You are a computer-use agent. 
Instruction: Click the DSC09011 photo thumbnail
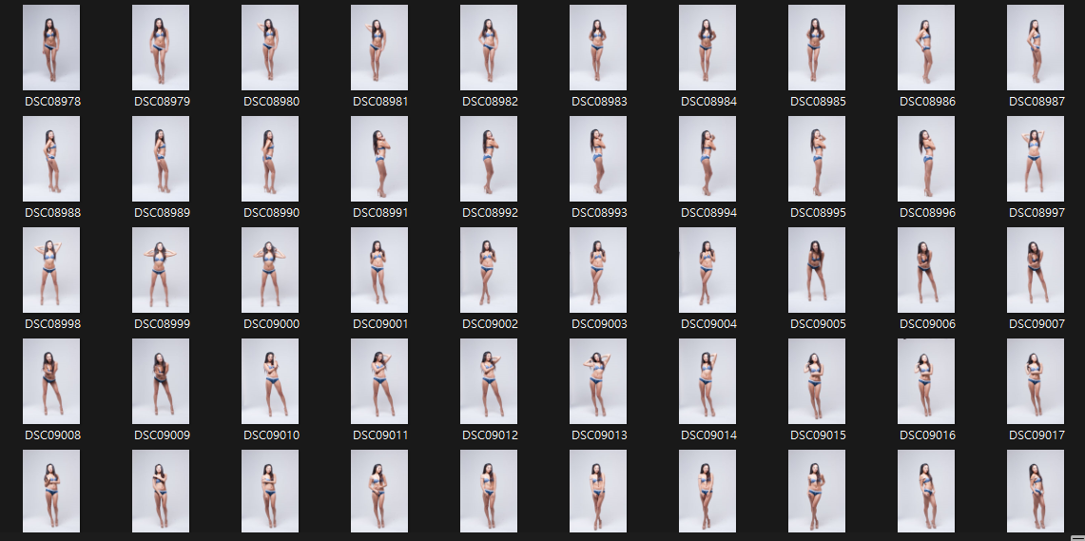(379, 381)
